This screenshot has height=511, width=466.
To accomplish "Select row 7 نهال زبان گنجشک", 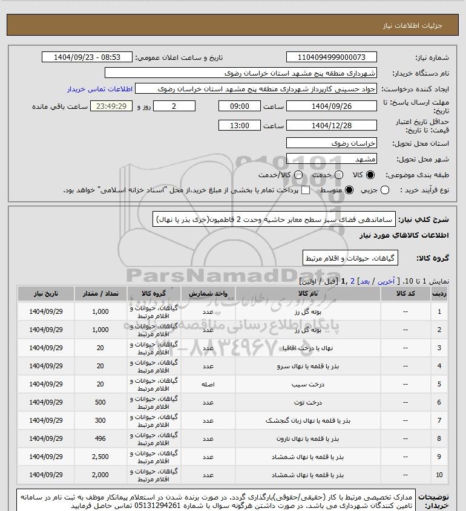I will tap(233, 420).
